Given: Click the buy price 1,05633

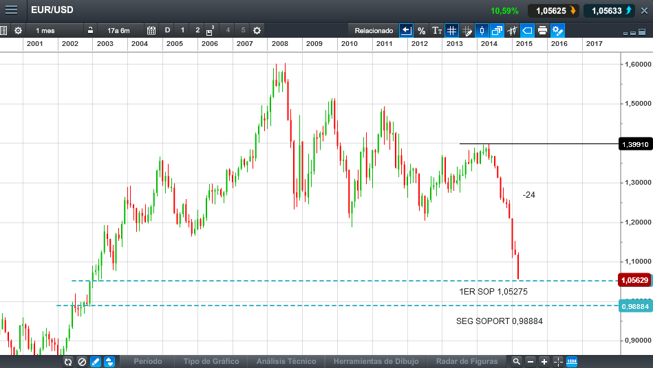Looking at the screenshot, I should tap(609, 11).
